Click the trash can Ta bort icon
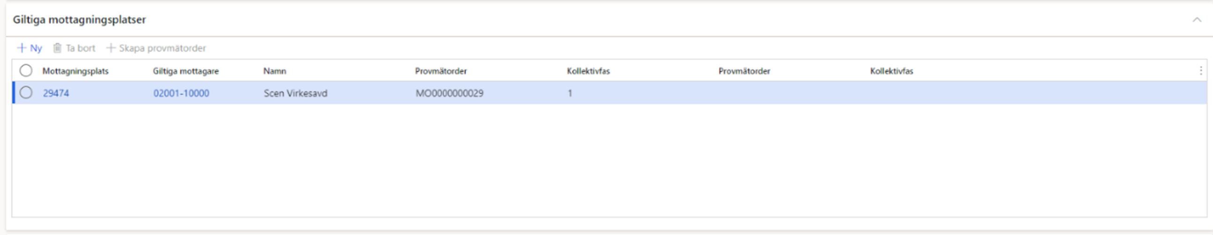 [57, 48]
